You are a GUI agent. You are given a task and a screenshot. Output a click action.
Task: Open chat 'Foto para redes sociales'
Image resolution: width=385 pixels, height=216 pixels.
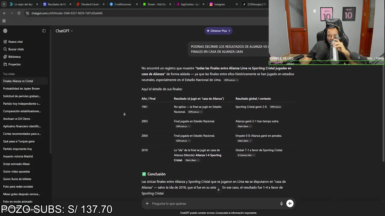(24, 187)
